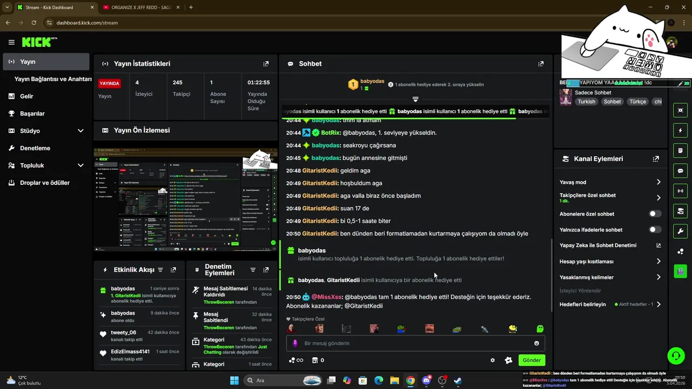Image resolution: width=692 pixels, height=389 pixels.
Task: Open the Denetim Eylemleri filter icon
Action: click(252, 270)
